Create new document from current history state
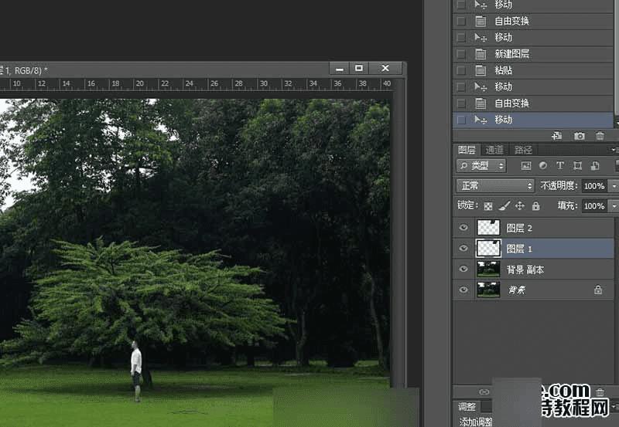This screenshot has height=427, width=619. coord(557,136)
